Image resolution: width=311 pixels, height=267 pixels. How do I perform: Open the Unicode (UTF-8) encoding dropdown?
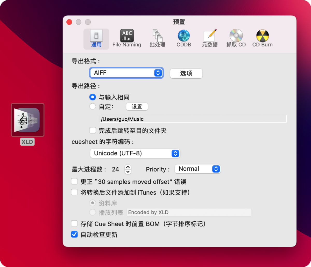[x=135, y=153]
